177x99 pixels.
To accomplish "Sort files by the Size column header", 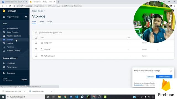I will click(129, 38).
